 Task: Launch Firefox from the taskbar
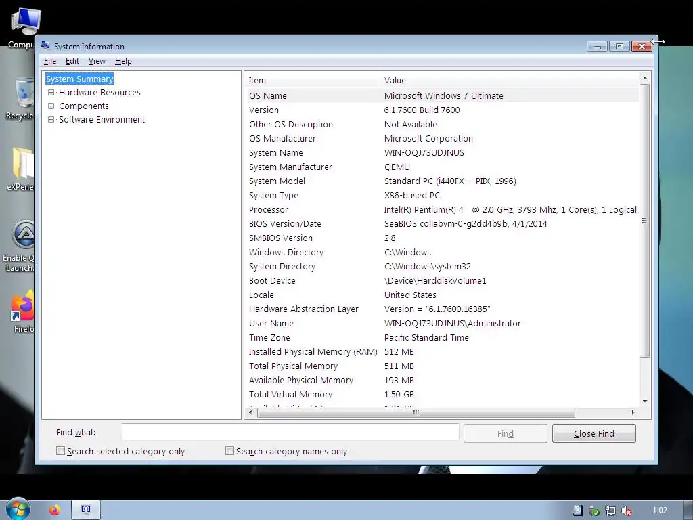[54, 511]
